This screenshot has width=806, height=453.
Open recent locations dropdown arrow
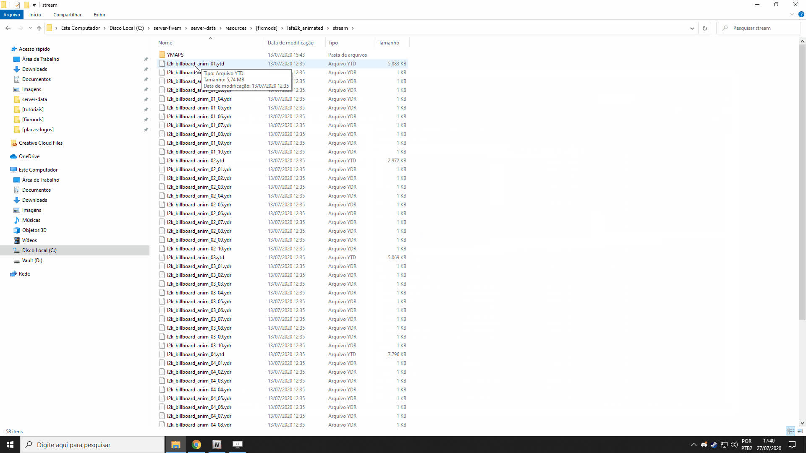click(30, 28)
